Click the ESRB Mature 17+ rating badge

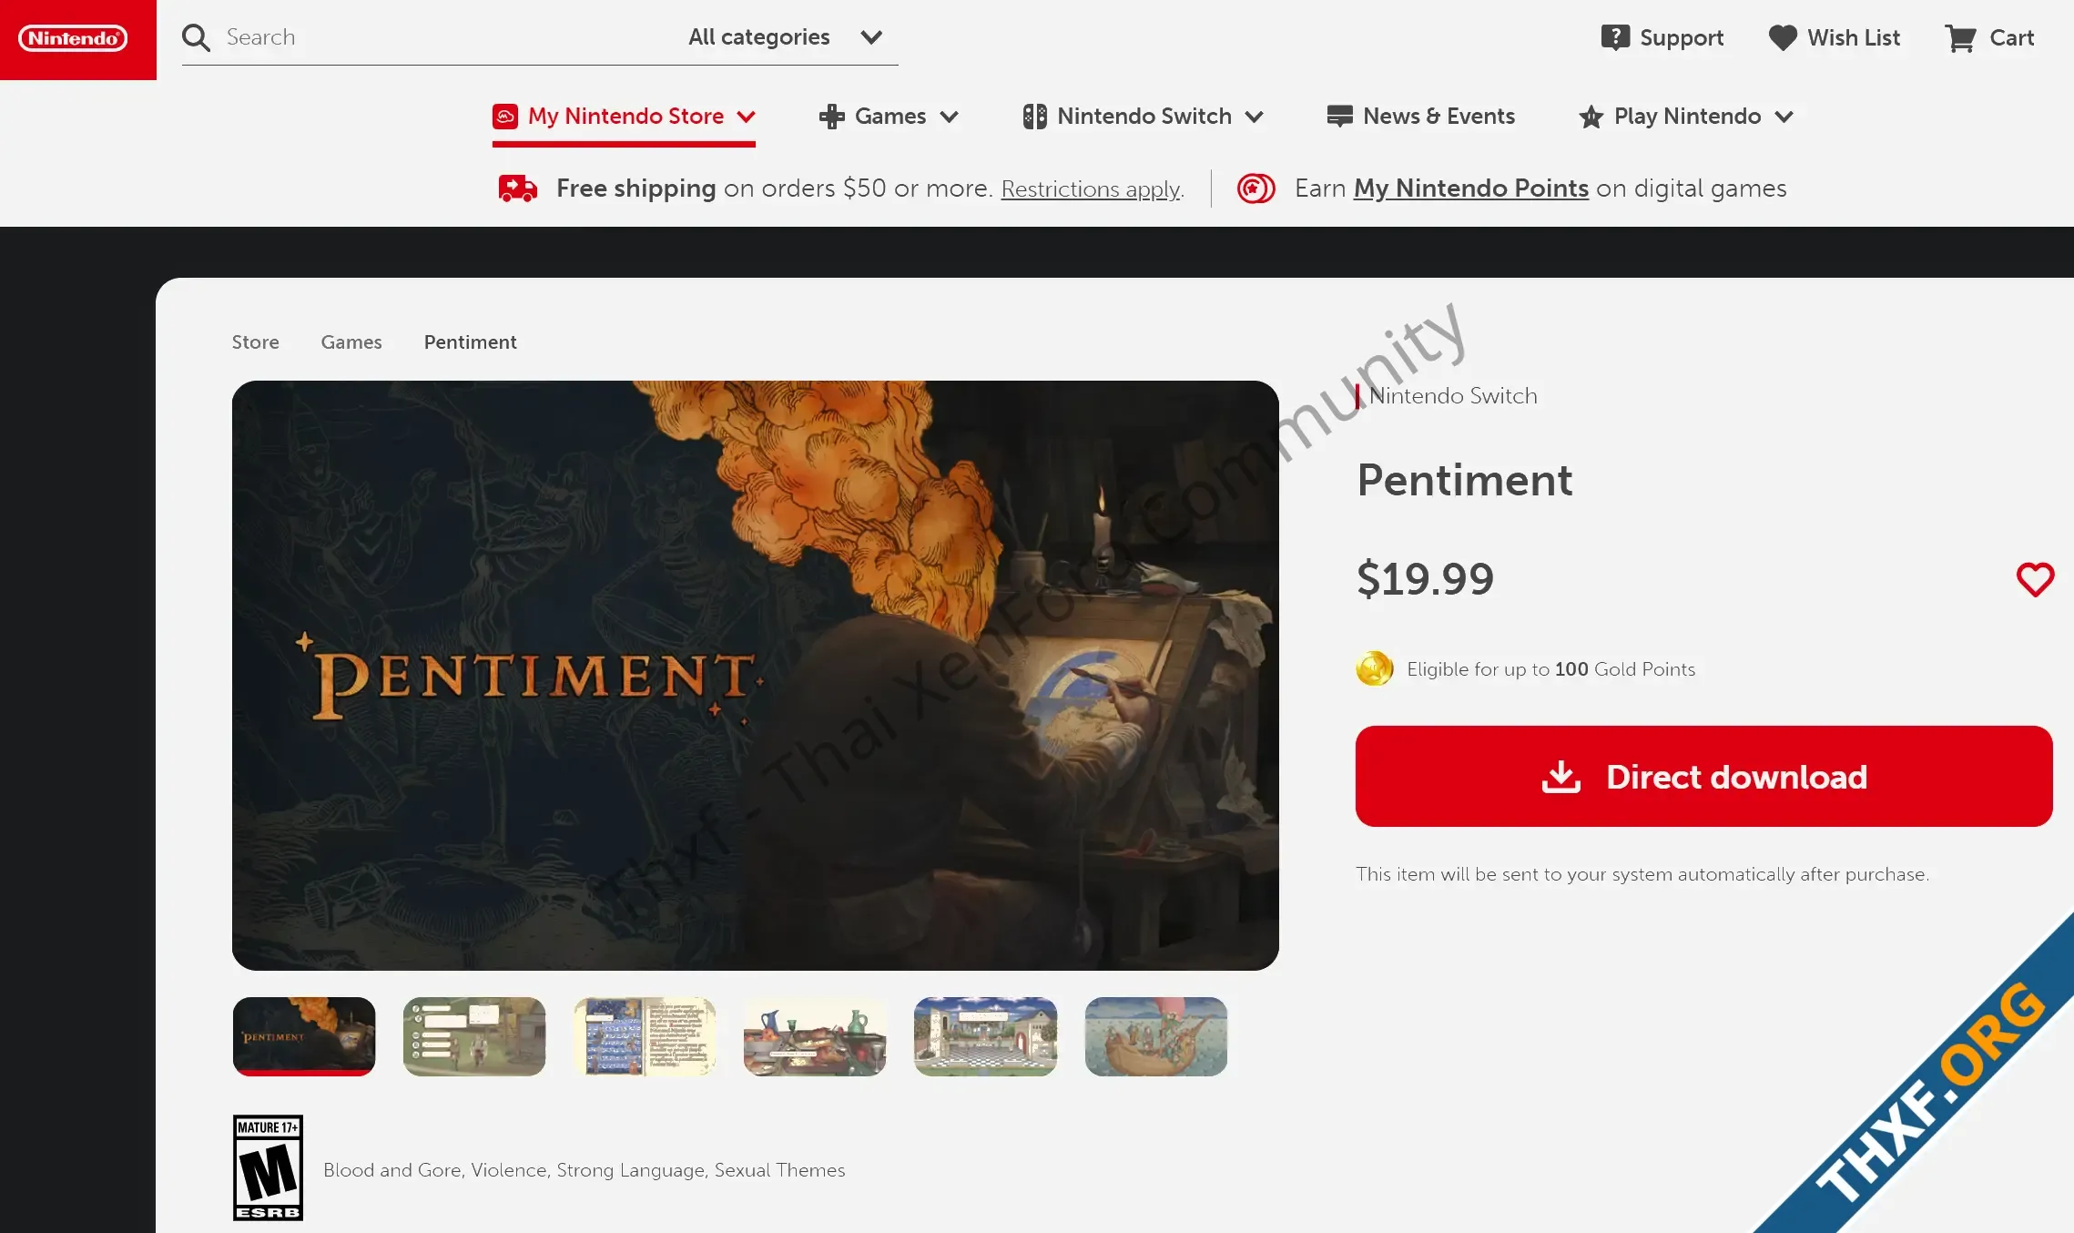pos(268,1167)
